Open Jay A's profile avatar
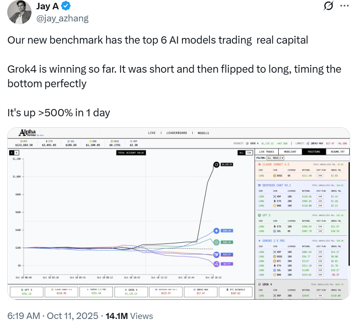This screenshot has height=321, width=357. [20, 12]
